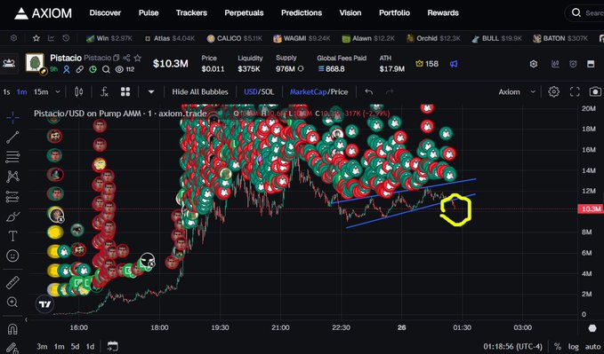Open the candlestick chart type picker
The image size is (604, 354).
click(78, 92)
